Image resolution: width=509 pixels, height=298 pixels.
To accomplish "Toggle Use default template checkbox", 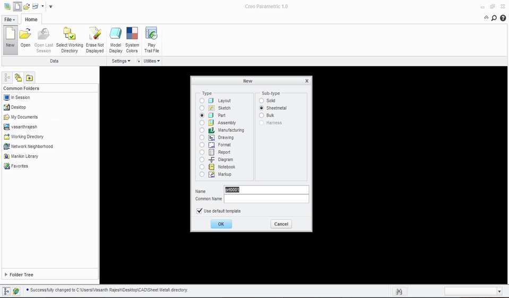I will click(200, 211).
